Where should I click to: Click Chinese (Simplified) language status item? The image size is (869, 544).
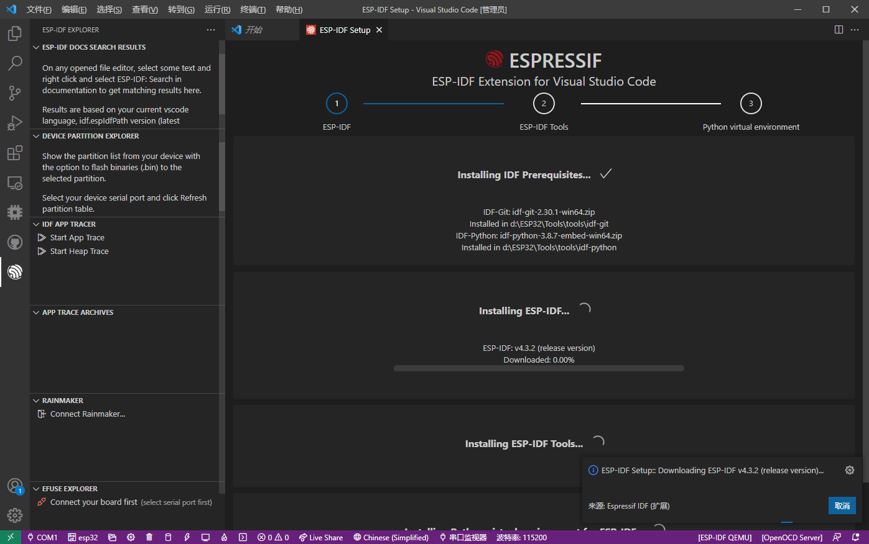tap(391, 537)
